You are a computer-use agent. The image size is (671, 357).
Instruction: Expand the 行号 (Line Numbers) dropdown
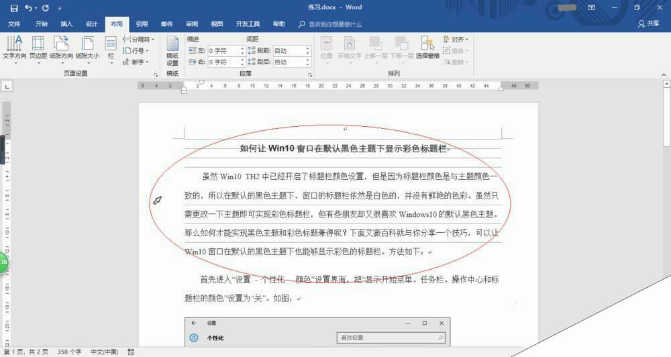(x=136, y=50)
